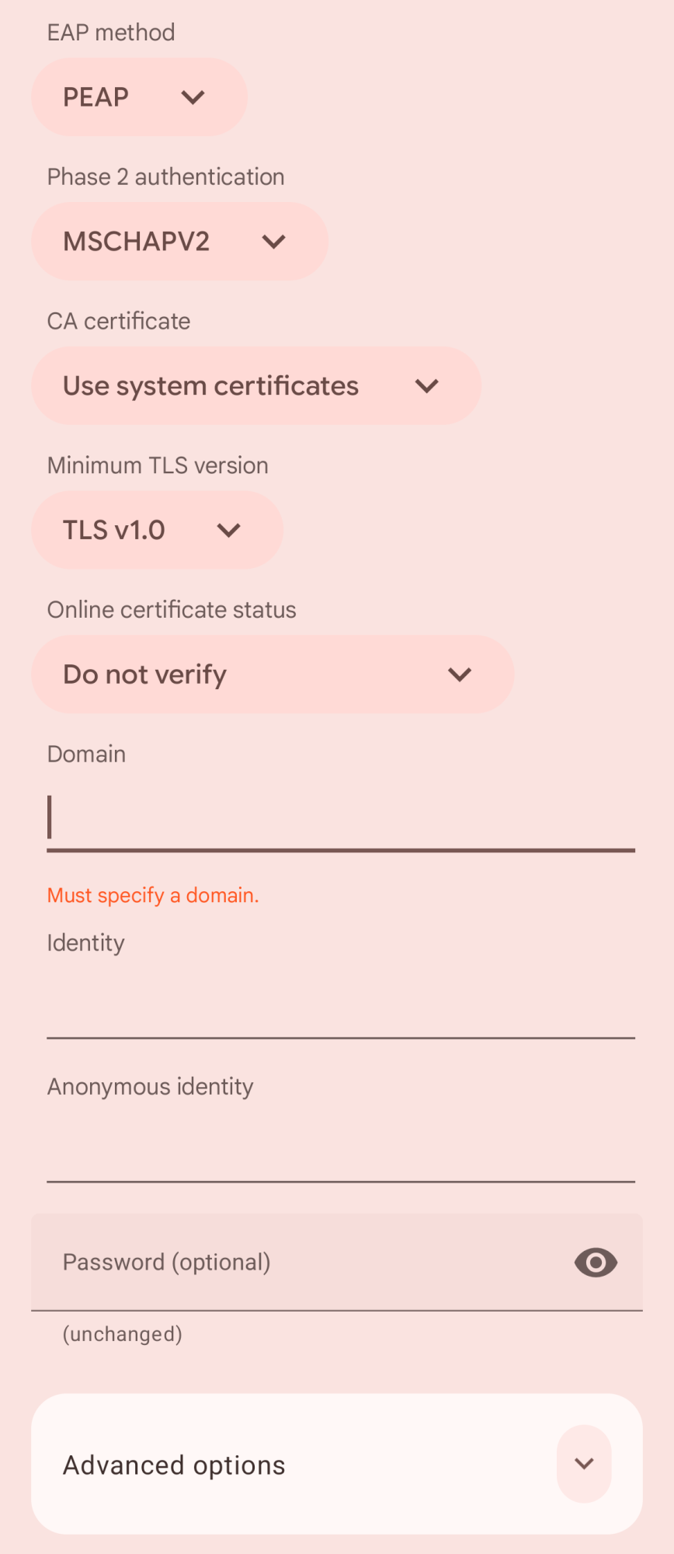Click the "Must specify a domain." error text
Image resolution: width=674 pixels, height=1554 pixels.
click(153, 895)
